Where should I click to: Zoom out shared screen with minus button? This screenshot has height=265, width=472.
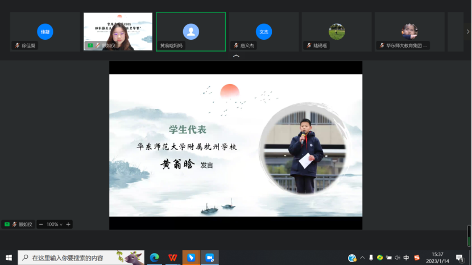41,224
